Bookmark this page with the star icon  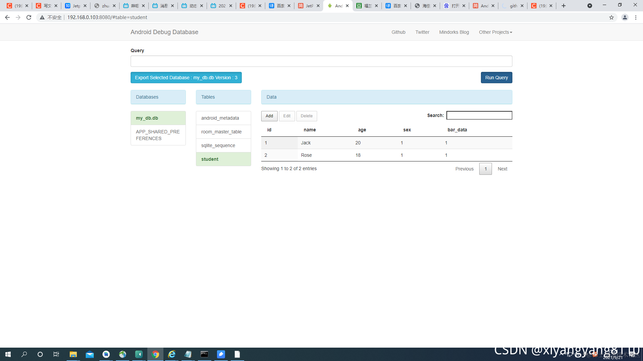tap(612, 17)
